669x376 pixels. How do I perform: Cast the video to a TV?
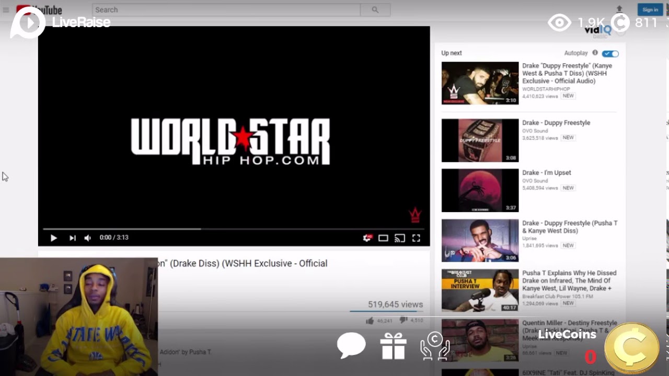point(400,238)
